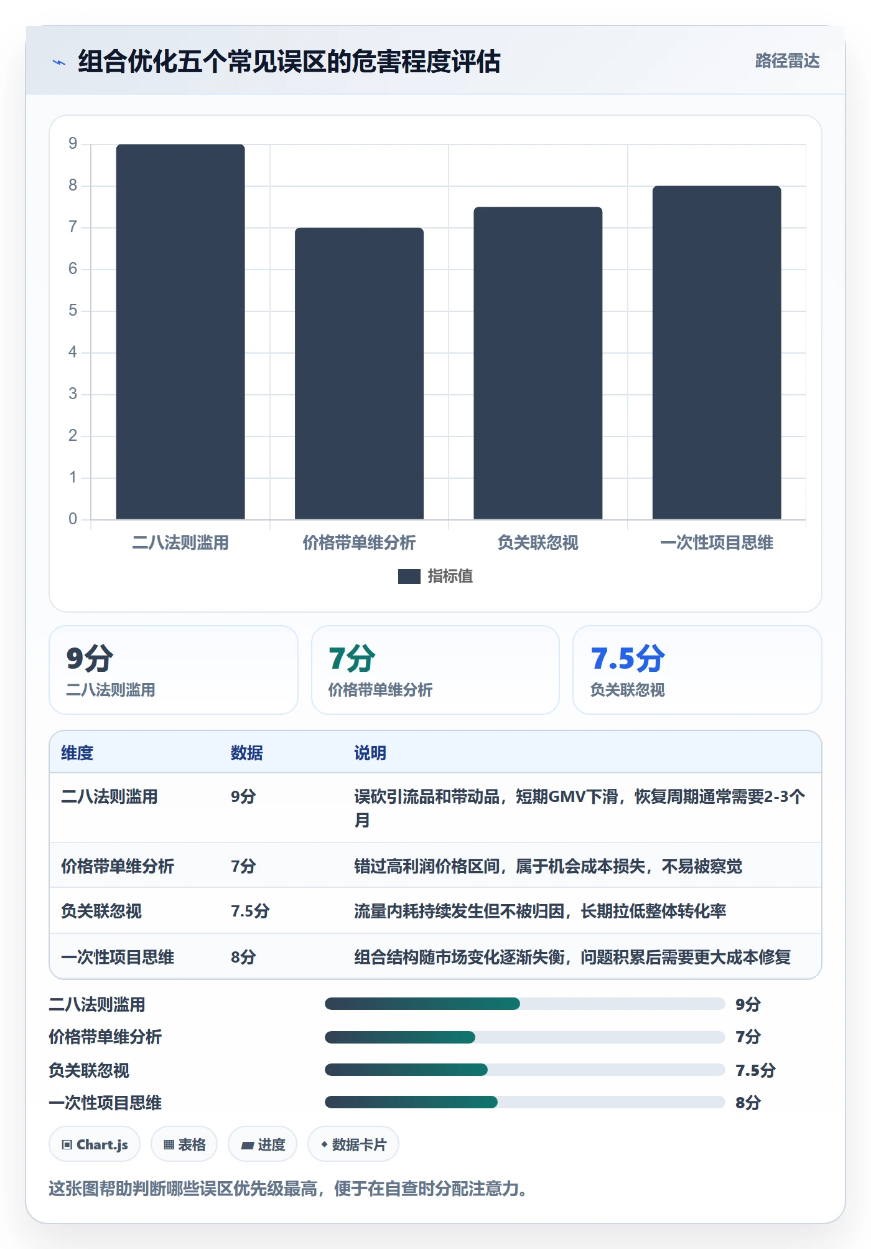Select the 价格带单维分析 table row cell

[118, 866]
